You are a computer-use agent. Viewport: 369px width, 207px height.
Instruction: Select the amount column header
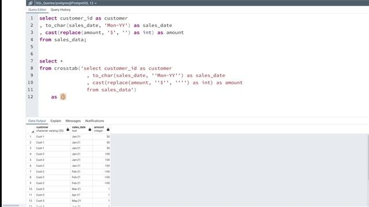[x=101, y=129]
